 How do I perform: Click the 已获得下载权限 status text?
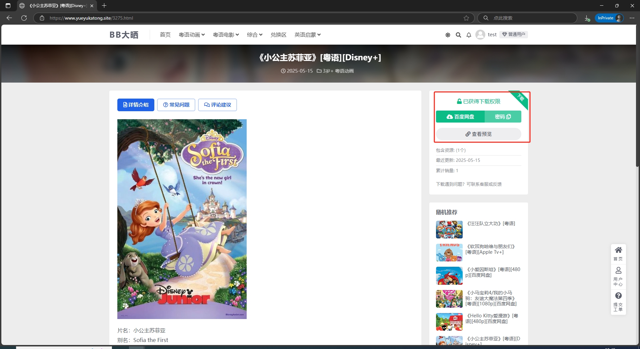[479, 101]
